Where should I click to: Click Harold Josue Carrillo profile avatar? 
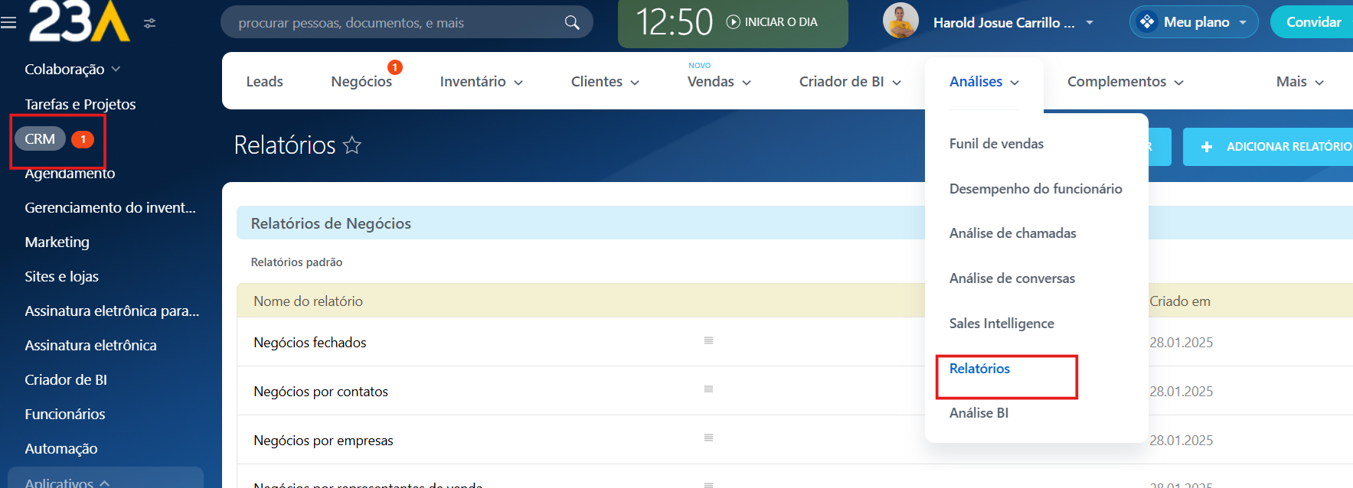pyautogui.click(x=900, y=21)
